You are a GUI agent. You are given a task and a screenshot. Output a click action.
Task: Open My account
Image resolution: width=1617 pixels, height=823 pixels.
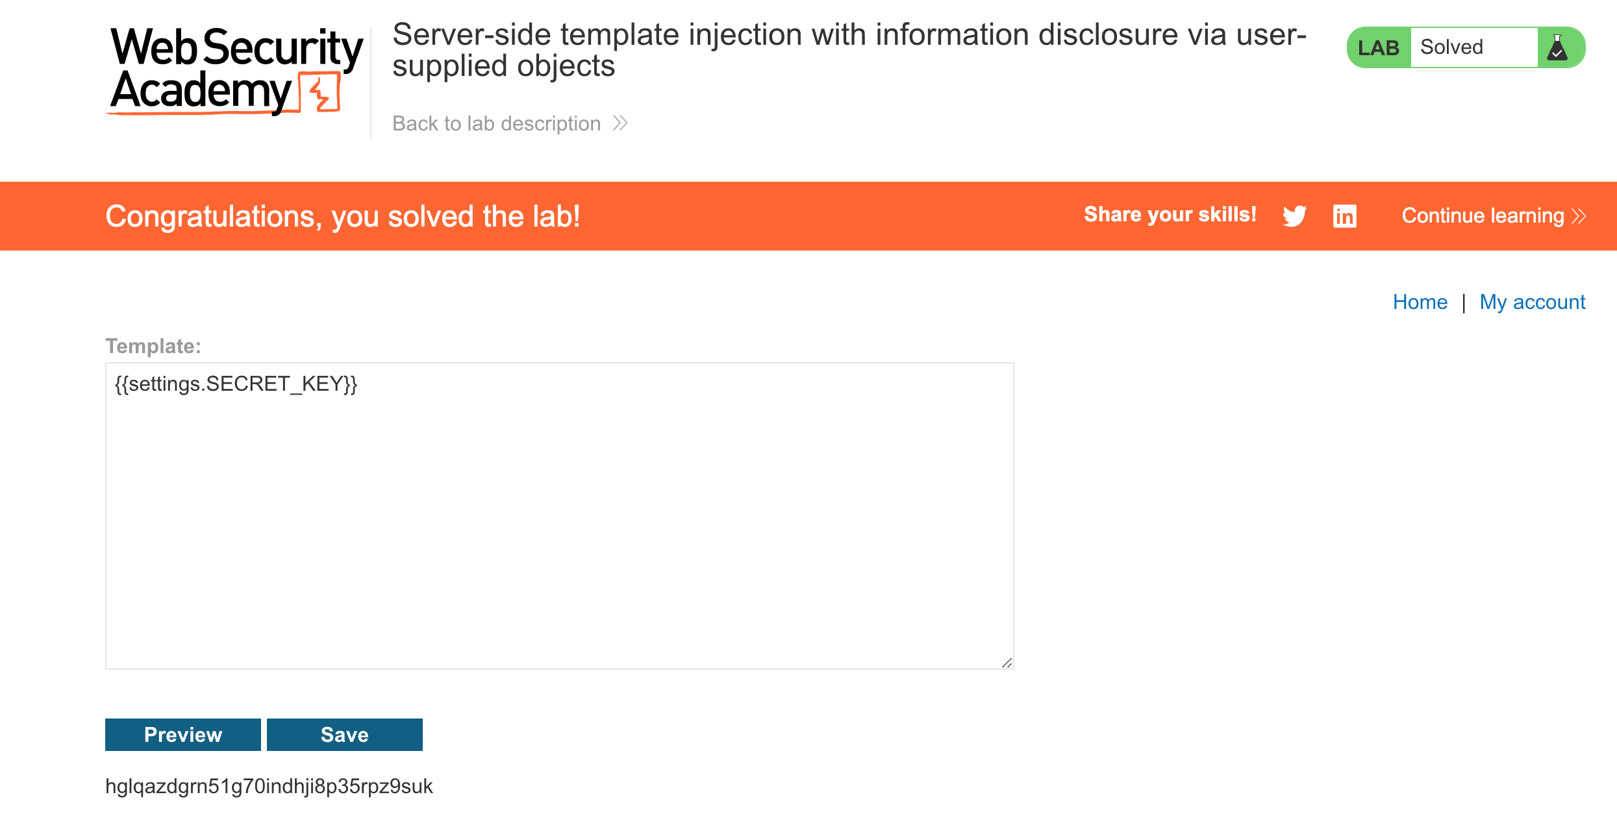pos(1532,302)
